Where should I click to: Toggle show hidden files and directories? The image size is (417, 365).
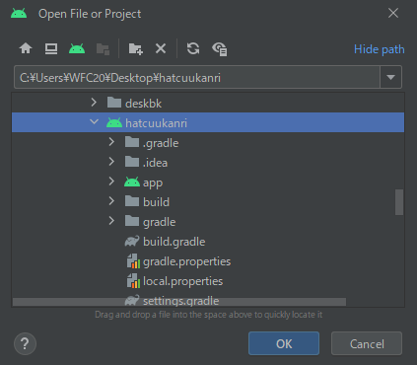click(x=220, y=49)
